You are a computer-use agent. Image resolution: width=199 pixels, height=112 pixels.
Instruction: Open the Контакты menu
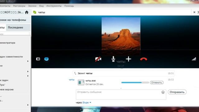click(x=5, y=6)
